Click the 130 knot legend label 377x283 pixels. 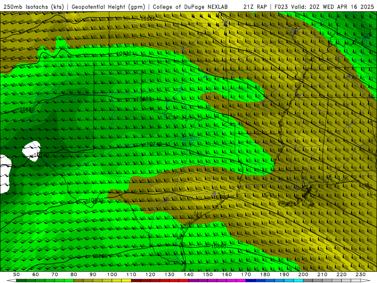[x=170, y=275]
